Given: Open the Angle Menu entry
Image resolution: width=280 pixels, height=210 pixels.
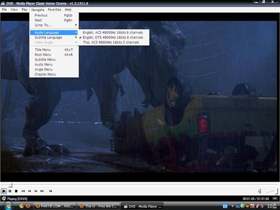Looking at the screenshot, I should (54, 70).
